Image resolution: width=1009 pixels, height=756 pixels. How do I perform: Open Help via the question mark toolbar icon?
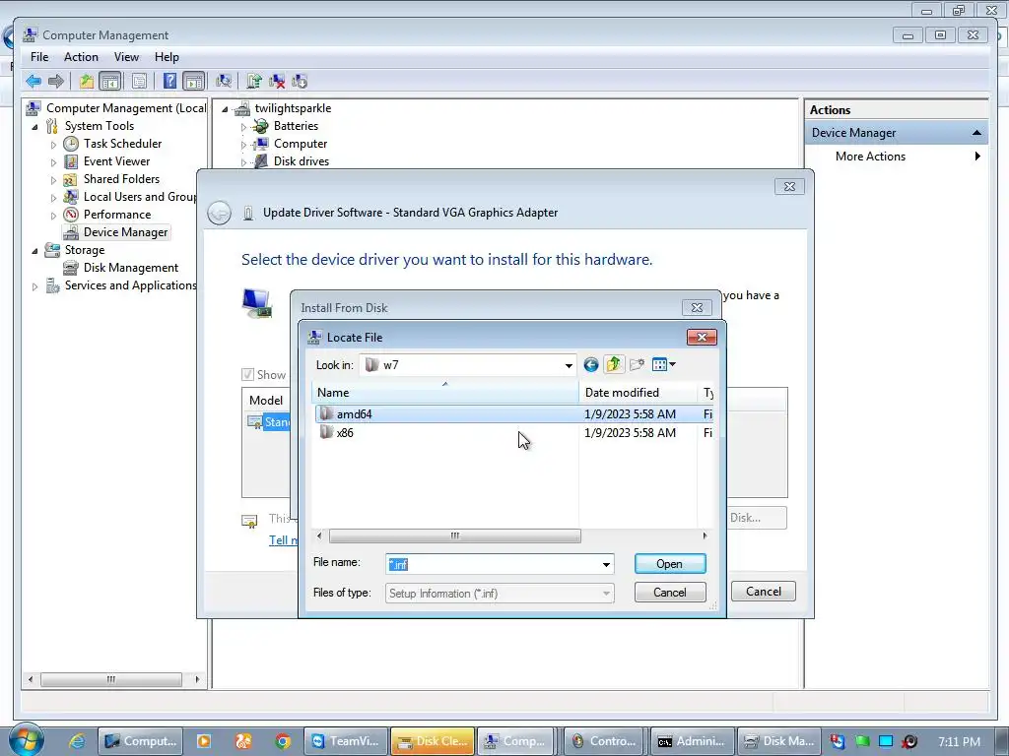(x=169, y=81)
